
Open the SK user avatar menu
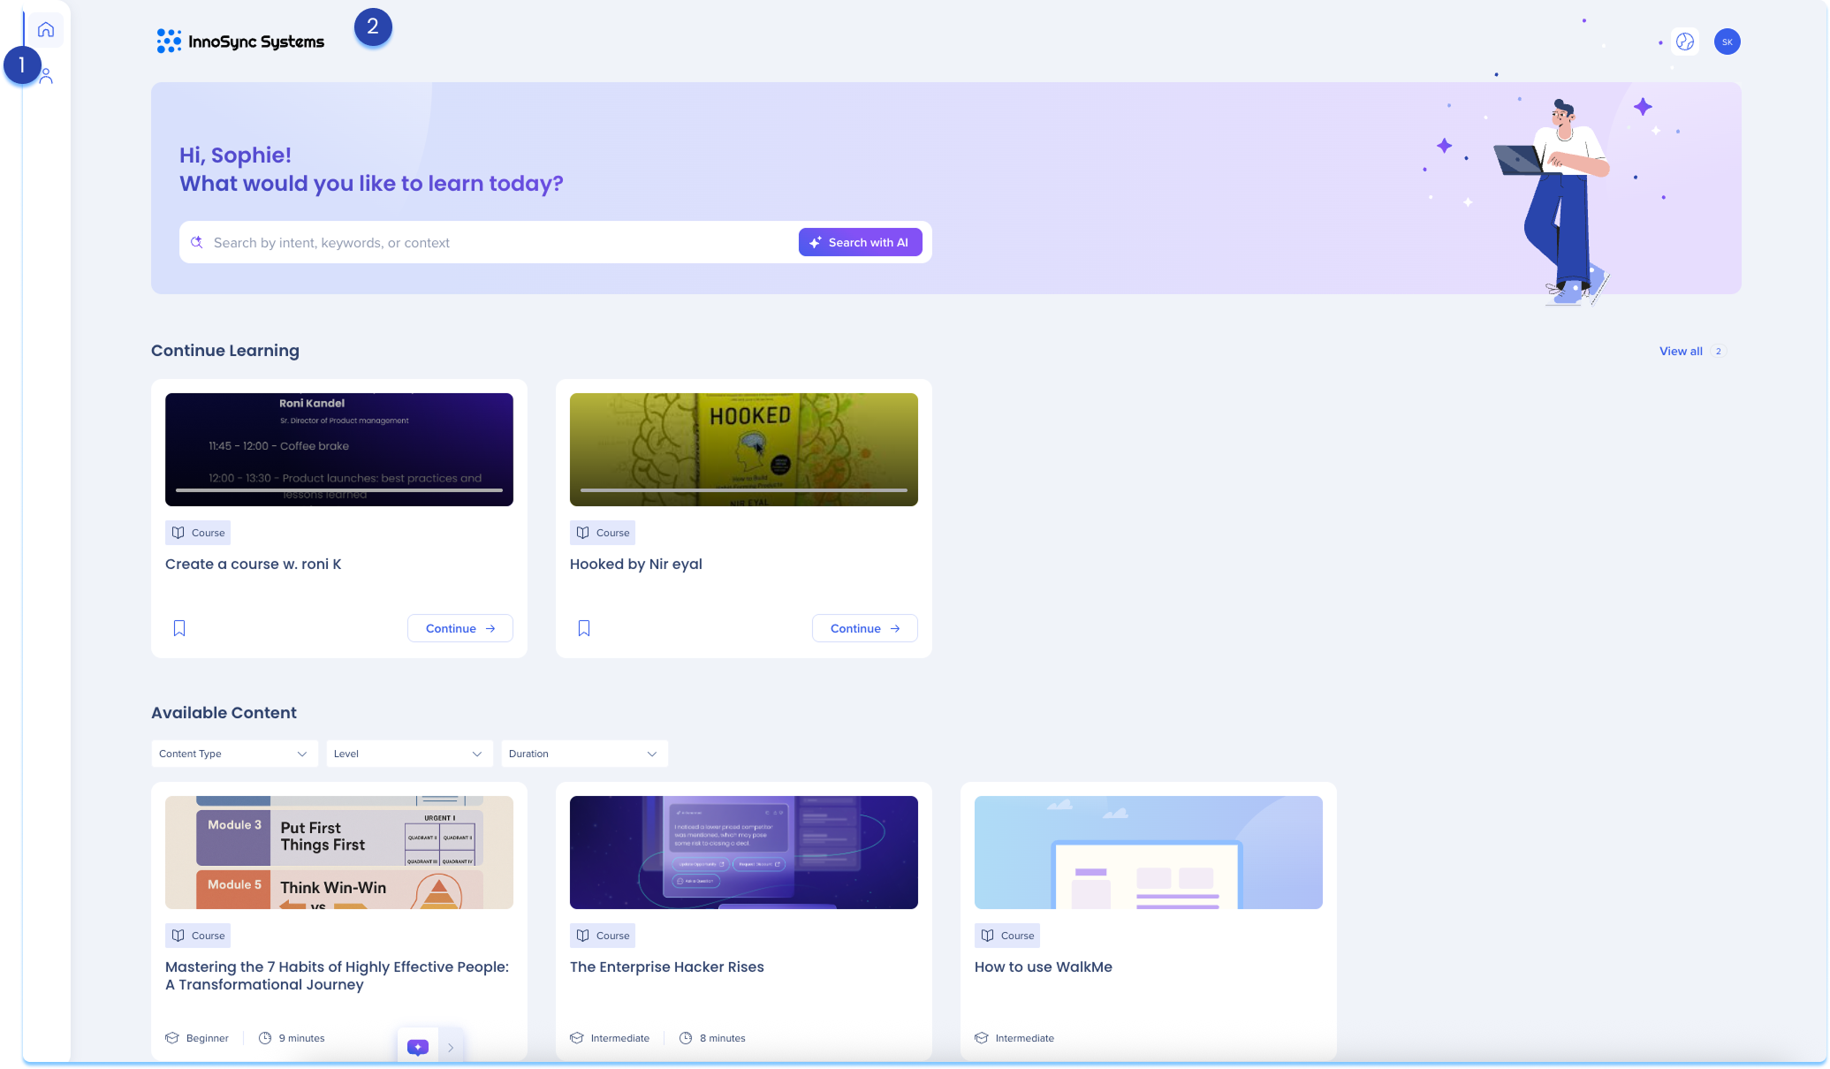[x=1727, y=42]
